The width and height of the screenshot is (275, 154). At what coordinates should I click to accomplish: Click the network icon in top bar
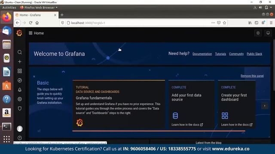(255, 8)
